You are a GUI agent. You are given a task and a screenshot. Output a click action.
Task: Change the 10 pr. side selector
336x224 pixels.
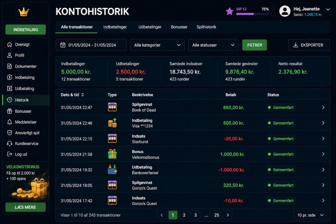point(310,215)
